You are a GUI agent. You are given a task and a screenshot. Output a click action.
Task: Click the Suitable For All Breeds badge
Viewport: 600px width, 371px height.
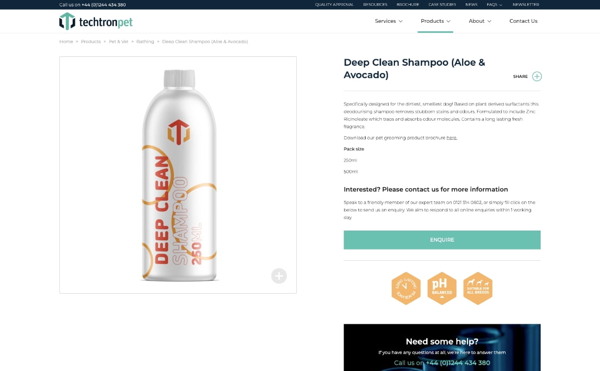click(x=478, y=288)
